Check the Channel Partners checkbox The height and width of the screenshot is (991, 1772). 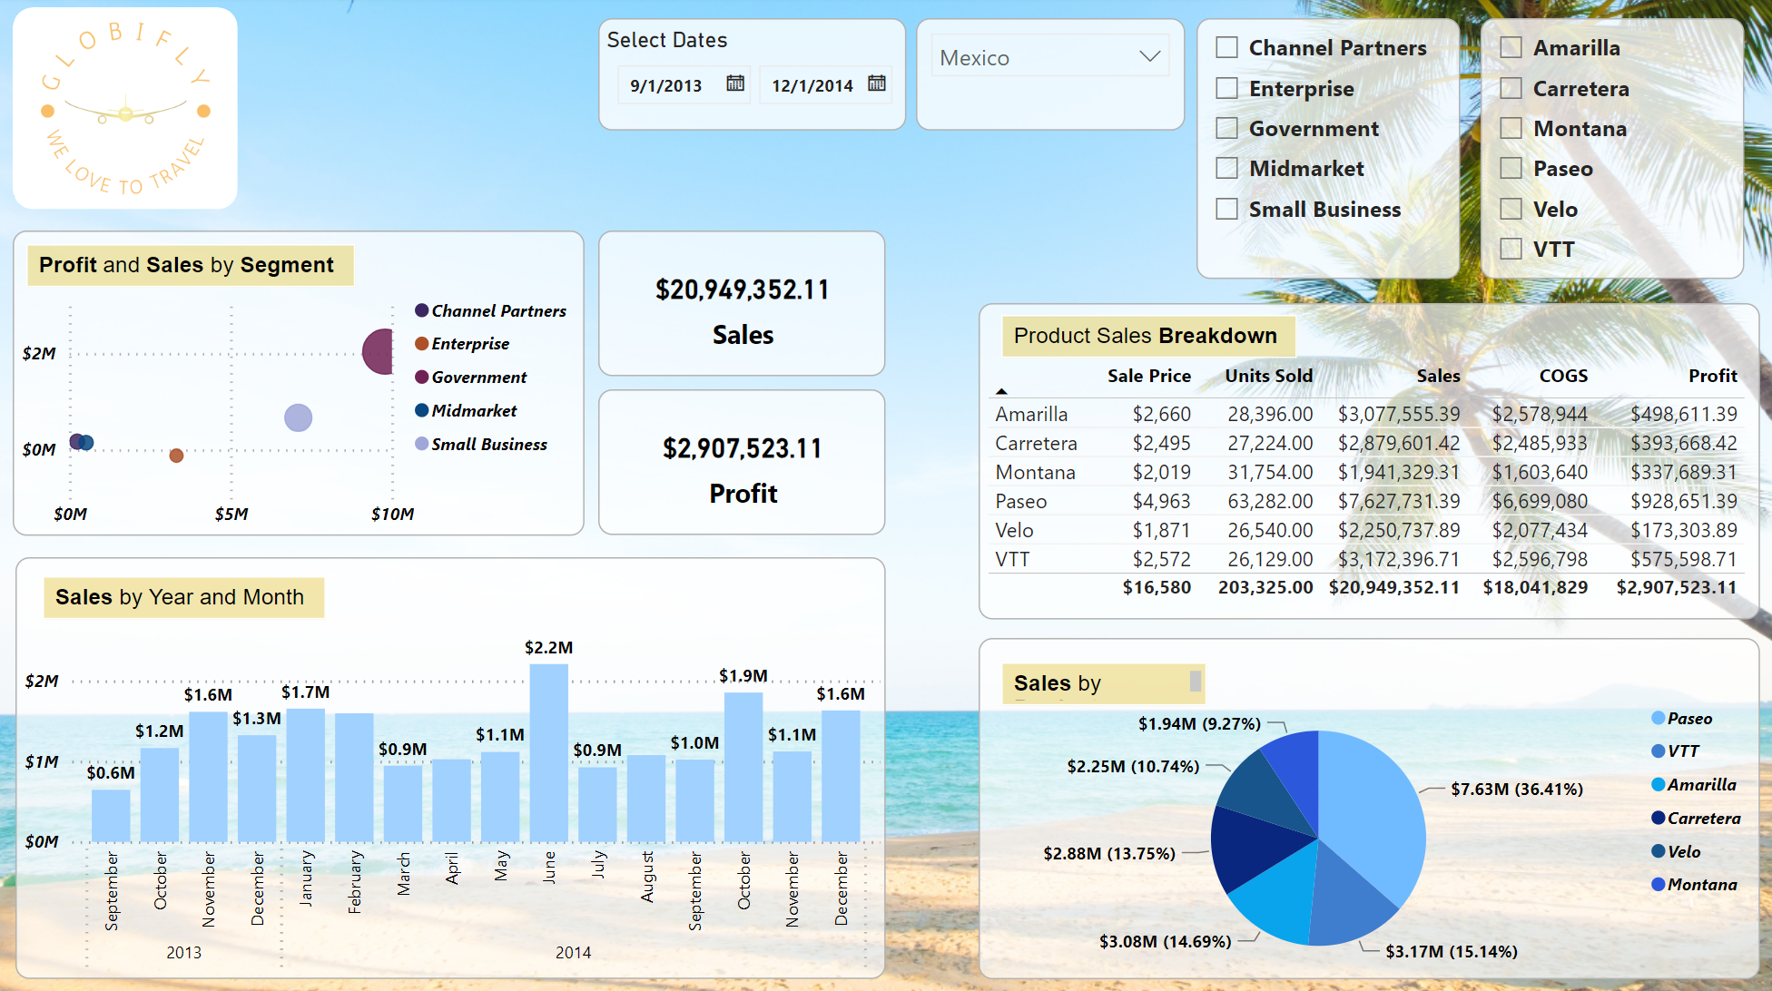click(1226, 47)
